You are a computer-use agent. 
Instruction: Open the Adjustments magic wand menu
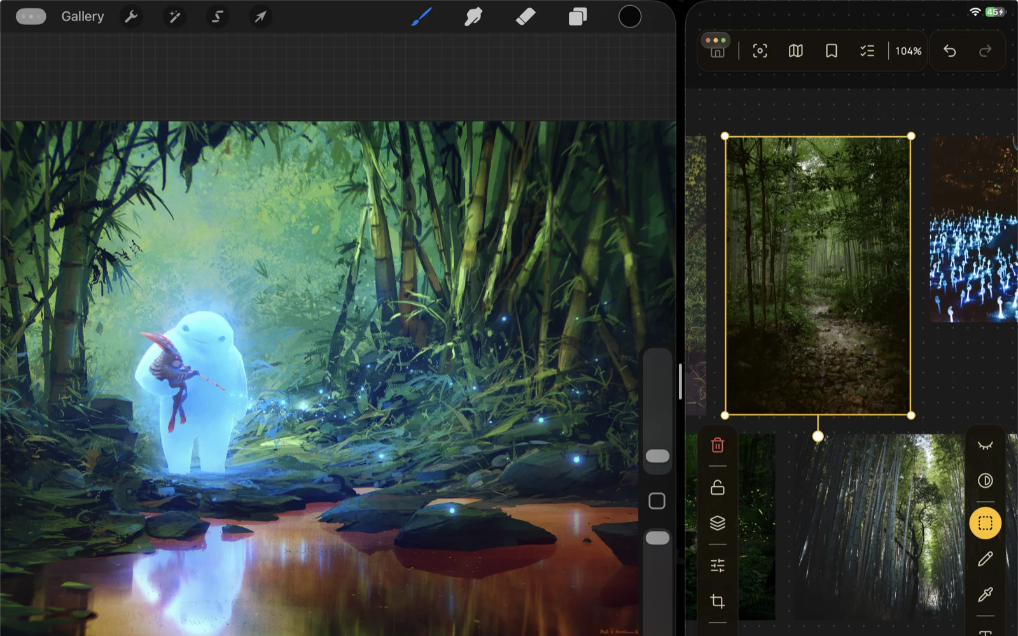tap(174, 17)
